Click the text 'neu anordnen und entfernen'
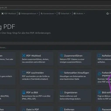This screenshot has height=111, width=111. click(x=34, y=62)
